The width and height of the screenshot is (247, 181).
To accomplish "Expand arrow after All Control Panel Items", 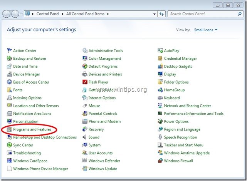I will pyautogui.click(x=108, y=14).
